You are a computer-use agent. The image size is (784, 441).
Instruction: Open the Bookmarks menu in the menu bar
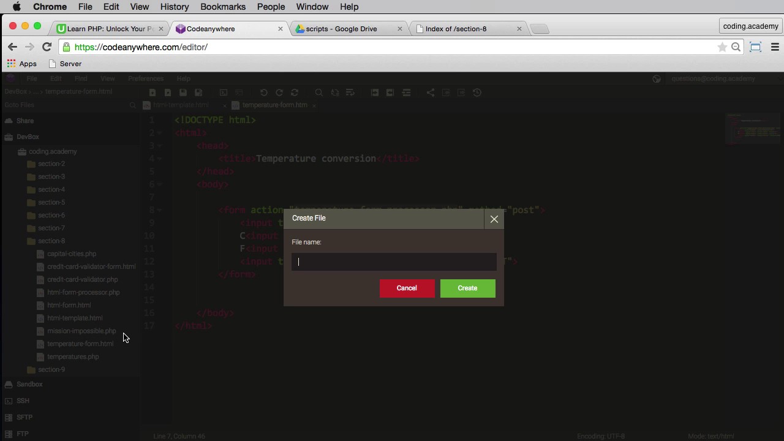223,7
